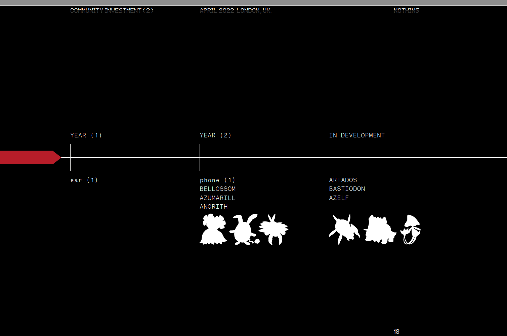
Task: Click the BASTIODON codename text
Action: pyautogui.click(x=347, y=189)
